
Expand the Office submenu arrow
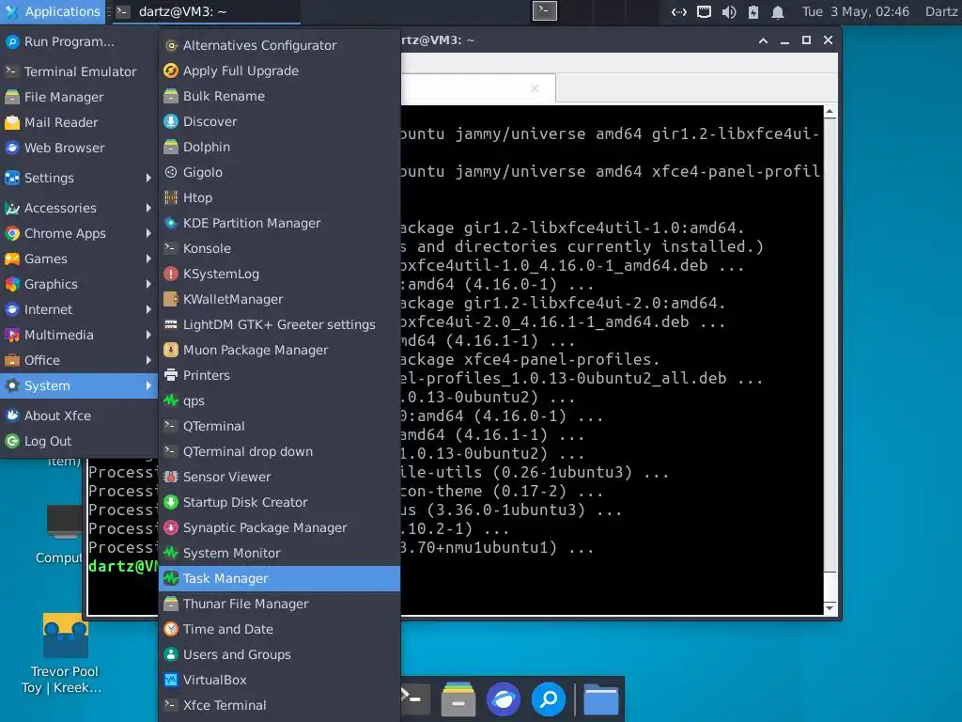(148, 360)
